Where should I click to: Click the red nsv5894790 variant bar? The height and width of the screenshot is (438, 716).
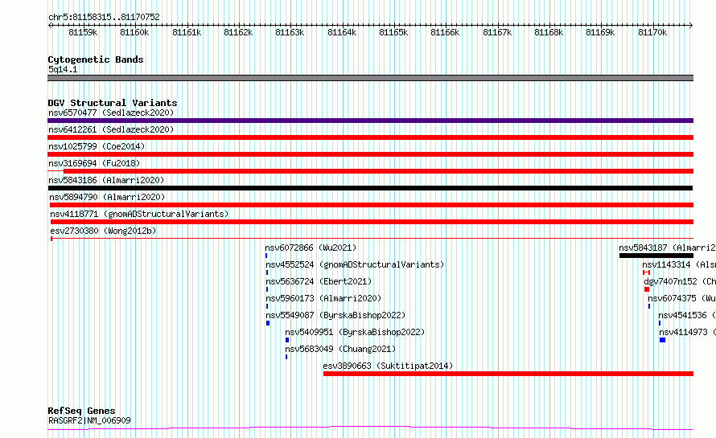(x=371, y=205)
